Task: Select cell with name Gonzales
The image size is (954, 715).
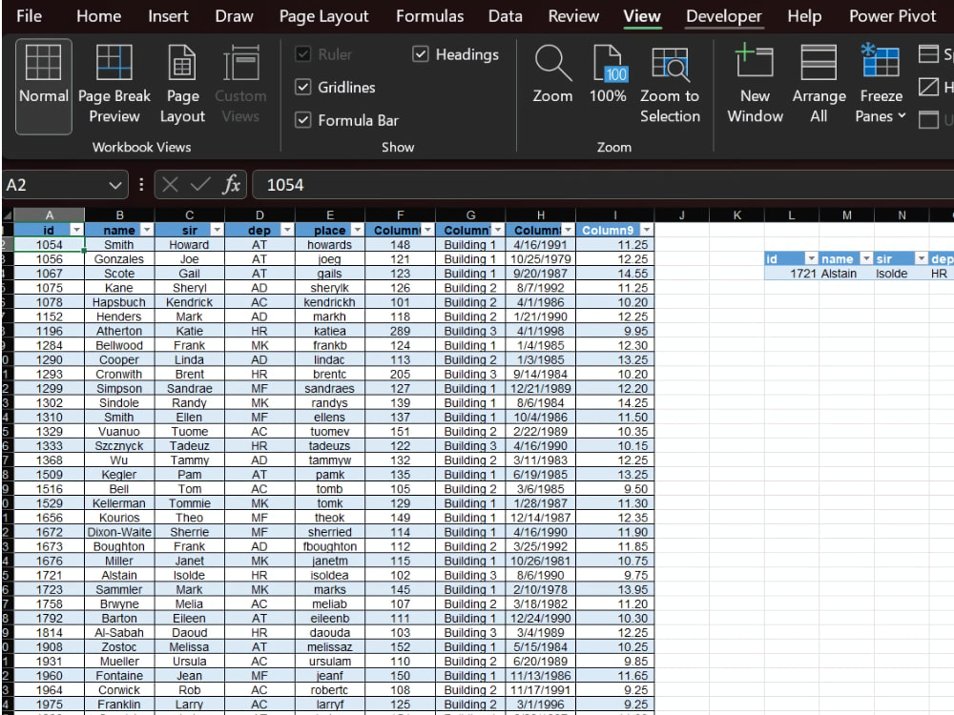Action: 119,259
